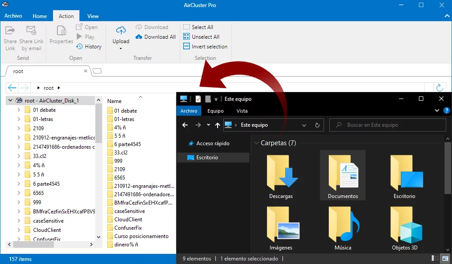Collapse the root AirCluster_Disk_1 node
The height and width of the screenshot is (264, 452).
[x=11, y=101]
